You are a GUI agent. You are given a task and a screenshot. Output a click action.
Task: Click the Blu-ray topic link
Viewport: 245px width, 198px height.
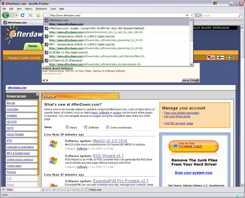tap(11, 103)
